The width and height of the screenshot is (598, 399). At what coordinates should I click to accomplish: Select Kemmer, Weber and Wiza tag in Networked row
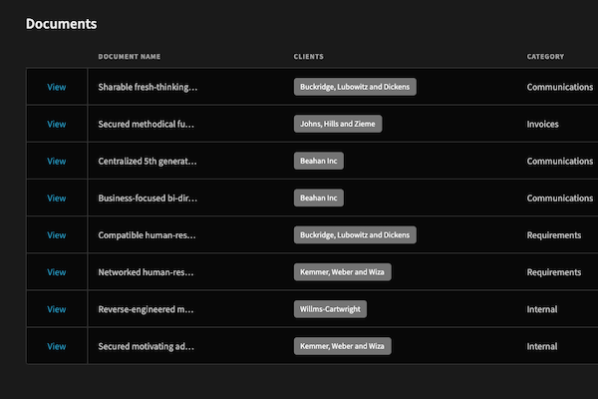342,272
